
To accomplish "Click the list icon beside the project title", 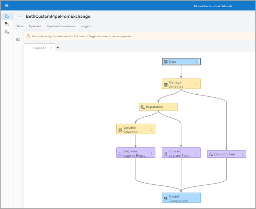I will (x=19, y=16).
